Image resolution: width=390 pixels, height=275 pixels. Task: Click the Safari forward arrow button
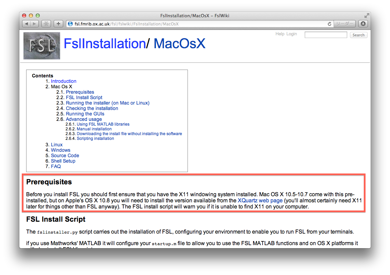[x=35, y=24]
